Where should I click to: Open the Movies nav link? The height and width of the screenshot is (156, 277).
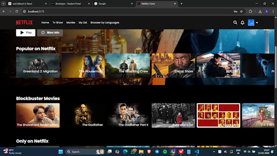pos(71,23)
